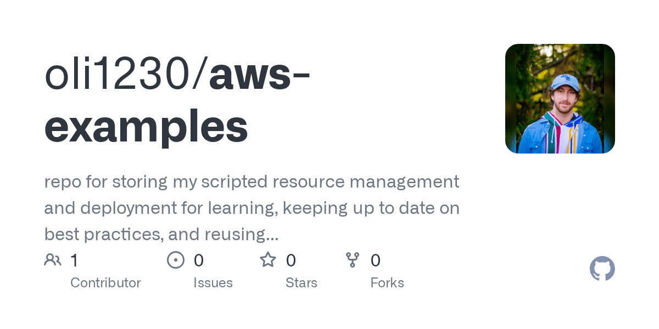The width and height of the screenshot is (659, 329).
Task: Click the truncated best practices, and reusing text
Action: (161, 234)
